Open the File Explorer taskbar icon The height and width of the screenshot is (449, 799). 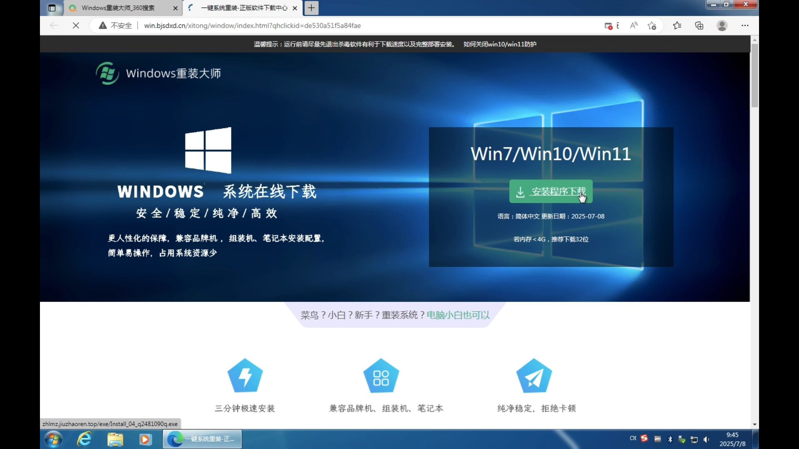pyautogui.click(x=115, y=439)
